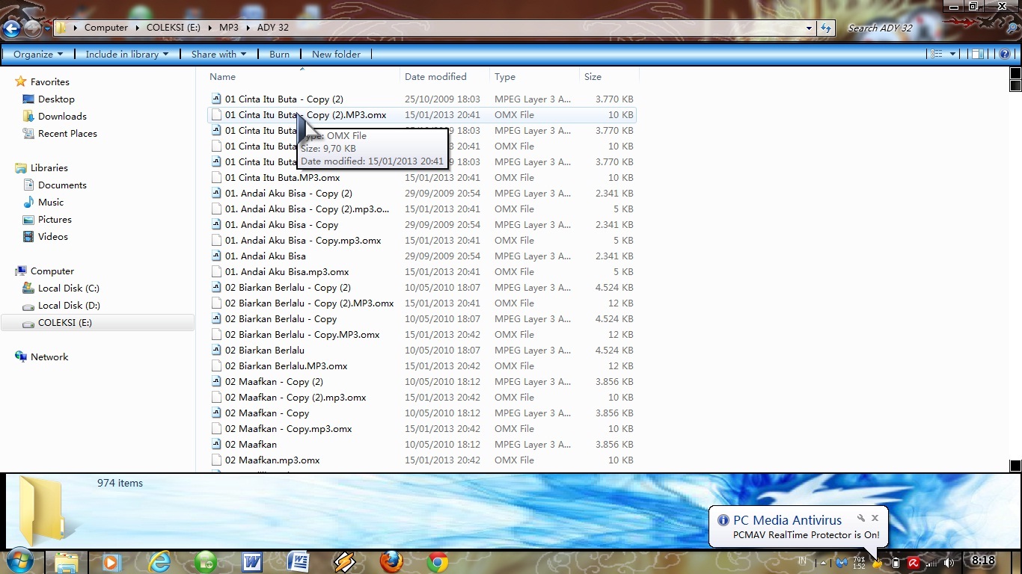1022x574 pixels.
Task: Click the Help question mark icon
Action: coord(1004,54)
